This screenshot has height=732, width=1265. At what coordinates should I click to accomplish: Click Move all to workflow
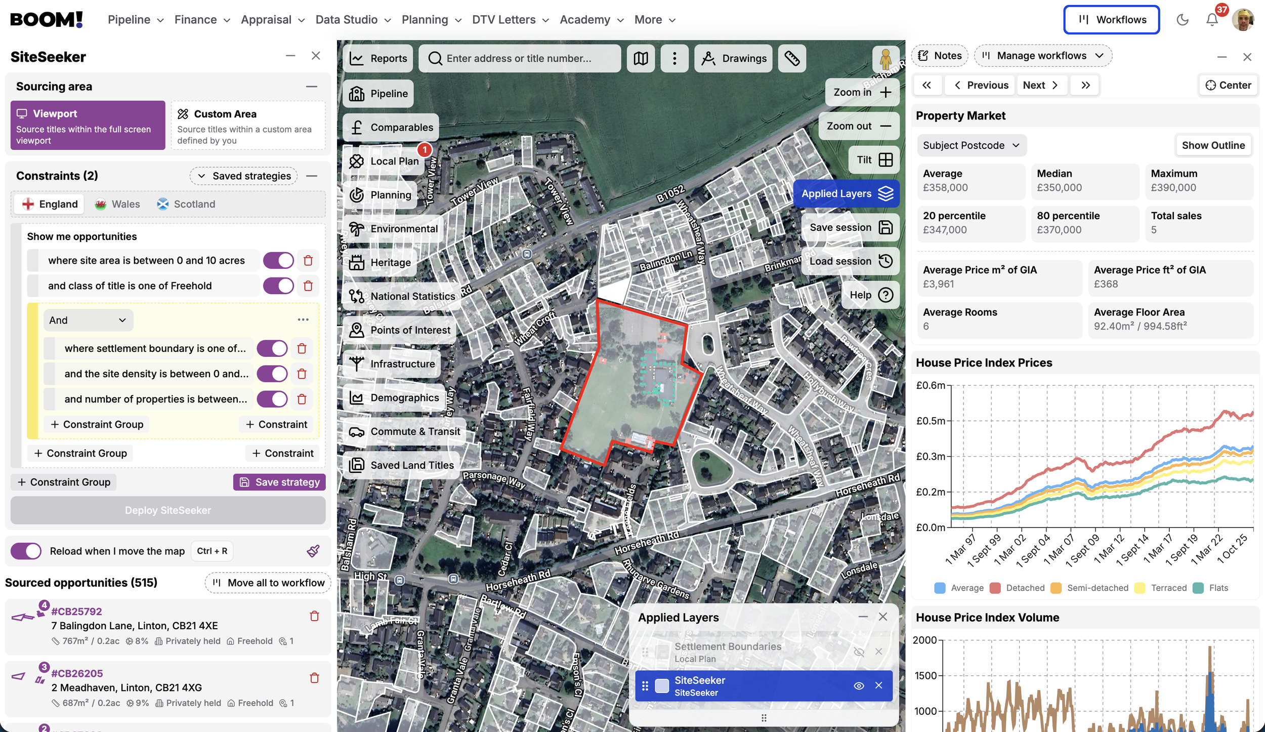267,583
